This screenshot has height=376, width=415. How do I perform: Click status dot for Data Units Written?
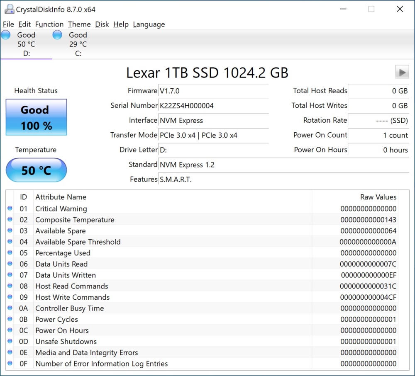(x=10, y=275)
